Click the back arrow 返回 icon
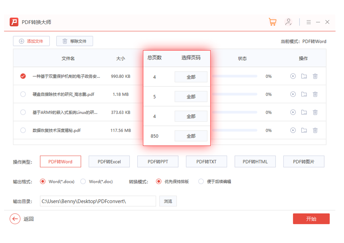This screenshot has height=243, width=344. [x=15, y=219]
